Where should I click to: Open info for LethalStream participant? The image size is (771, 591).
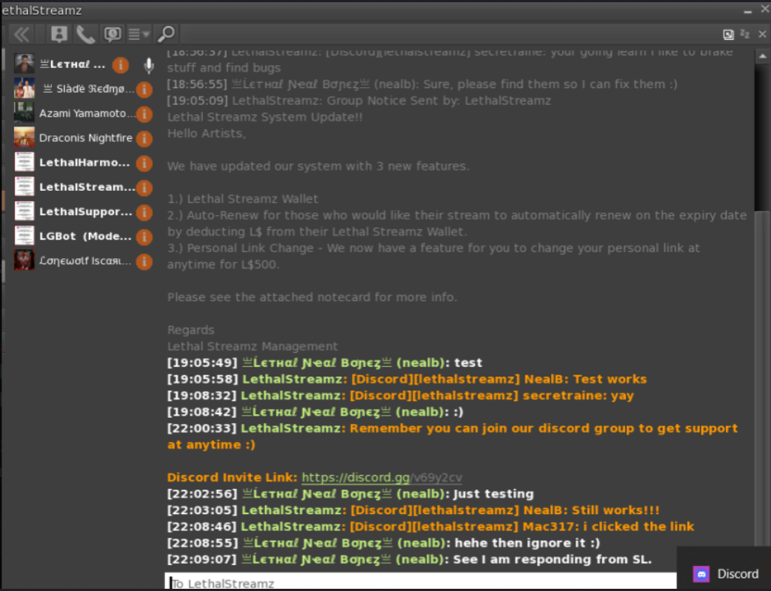tap(144, 188)
